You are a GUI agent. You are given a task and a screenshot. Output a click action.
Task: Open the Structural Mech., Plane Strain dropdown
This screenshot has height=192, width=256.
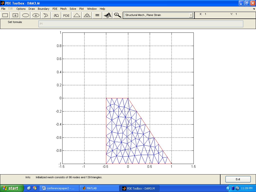191,15
